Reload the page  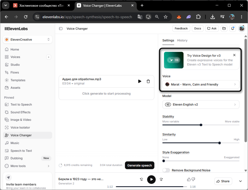pos(26,17)
